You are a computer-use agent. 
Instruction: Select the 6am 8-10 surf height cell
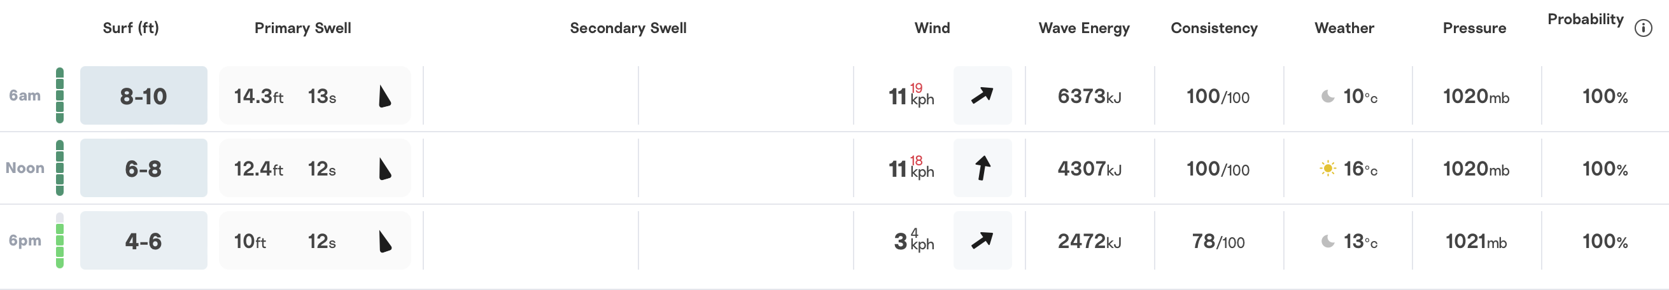(144, 95)
